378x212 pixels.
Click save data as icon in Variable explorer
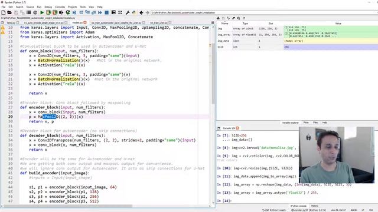pos(229,18)
